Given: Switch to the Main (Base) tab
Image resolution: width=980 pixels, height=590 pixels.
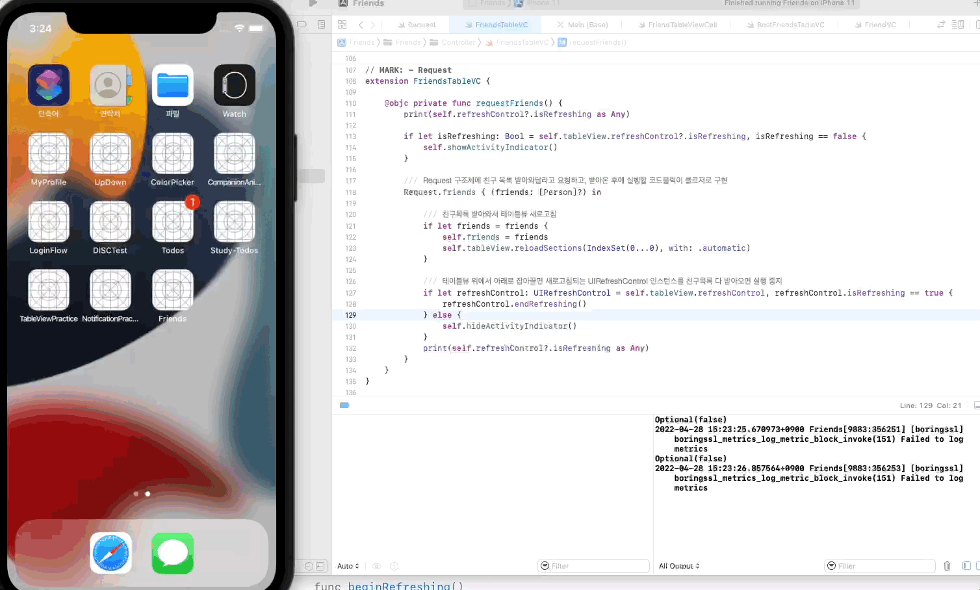Looking at the screenshot, I should 582,25.
